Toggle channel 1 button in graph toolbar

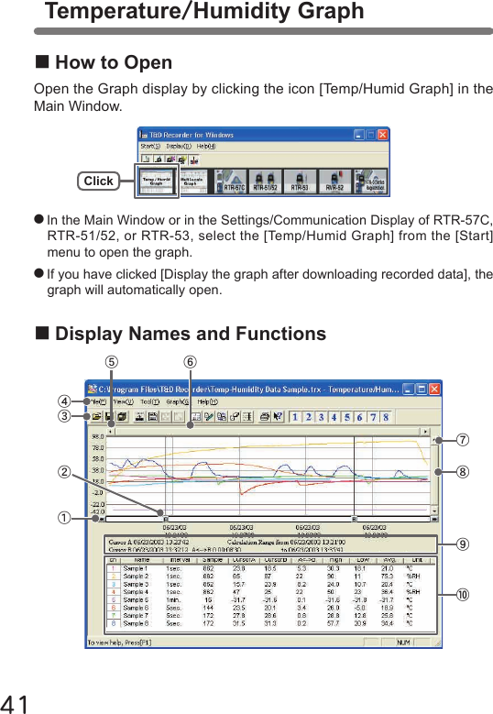point(295,417)
